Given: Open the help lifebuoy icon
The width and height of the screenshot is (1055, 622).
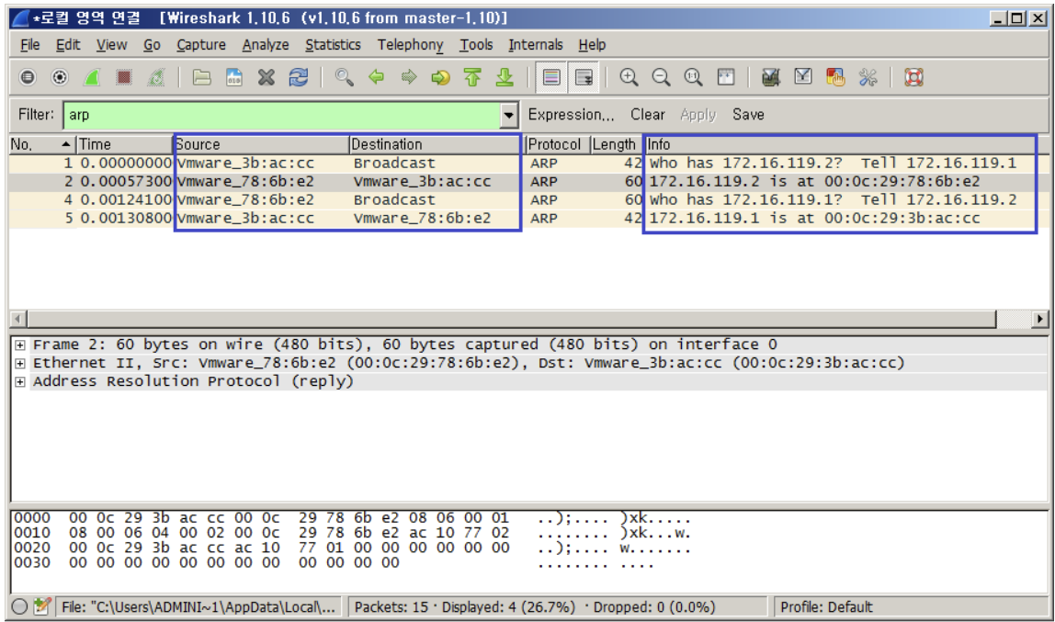Looking at the screenshot, I should 913,77.
